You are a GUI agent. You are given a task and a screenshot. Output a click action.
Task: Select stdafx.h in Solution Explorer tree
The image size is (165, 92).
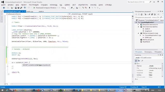[147, 29]
